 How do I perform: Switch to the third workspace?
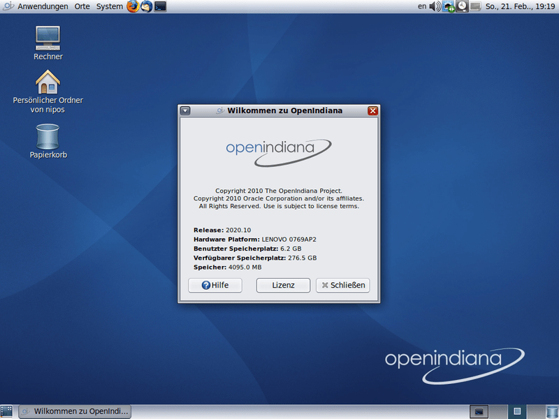(517, 411)
